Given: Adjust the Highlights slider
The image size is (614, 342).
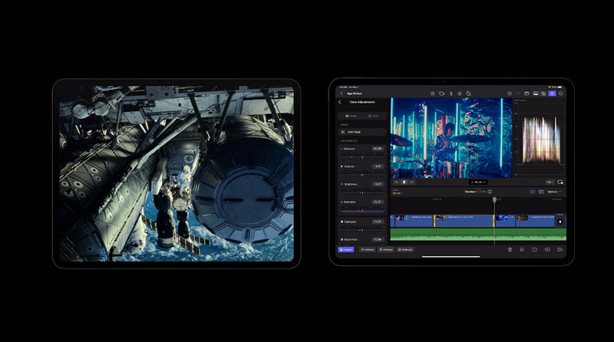Looking at the screenshot, I should pos(362,230).
